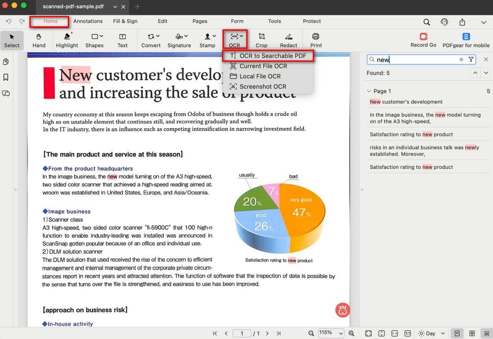
Task: Click the page number input field
Action: tap(242, 333)
